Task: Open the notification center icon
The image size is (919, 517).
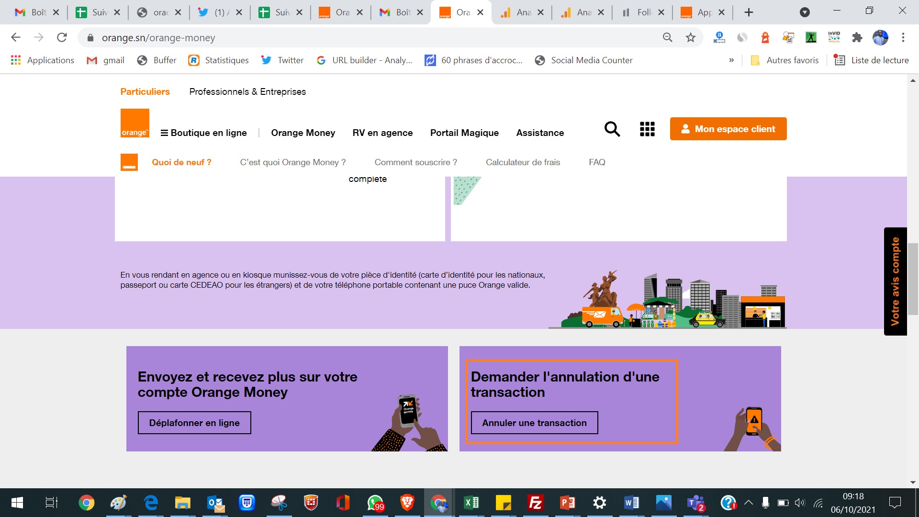Action: point(895,503)
